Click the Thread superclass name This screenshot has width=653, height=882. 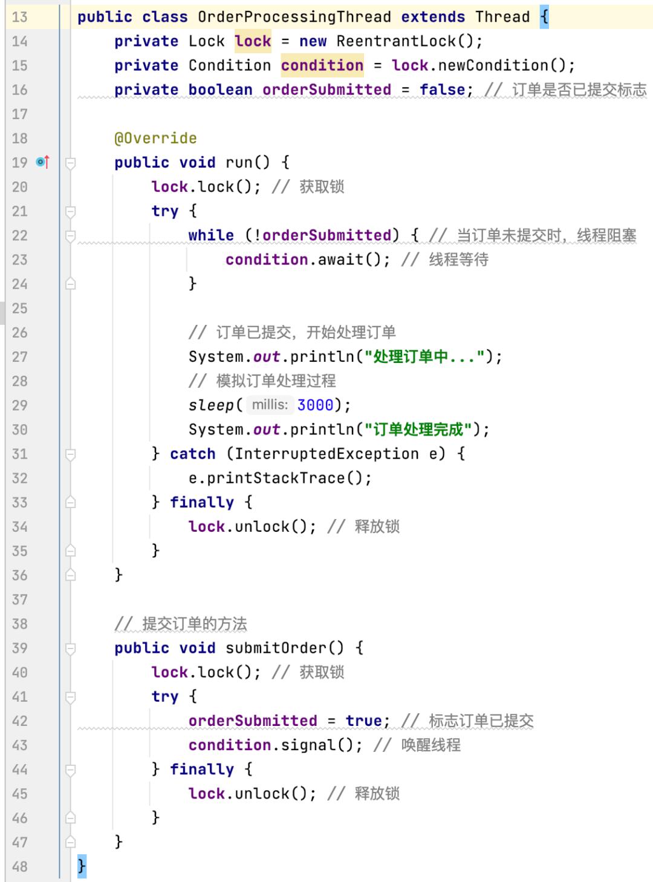502,17
